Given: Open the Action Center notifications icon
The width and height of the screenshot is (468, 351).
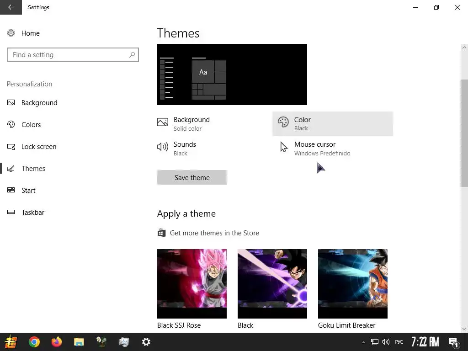Looking at the screenshot, I should 453,342.
